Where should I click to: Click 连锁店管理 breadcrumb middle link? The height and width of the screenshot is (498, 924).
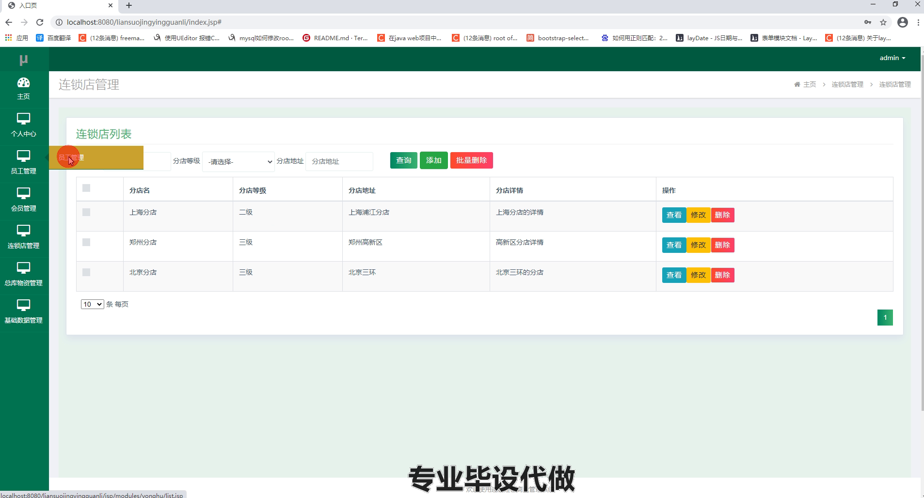tap(847, 84)
